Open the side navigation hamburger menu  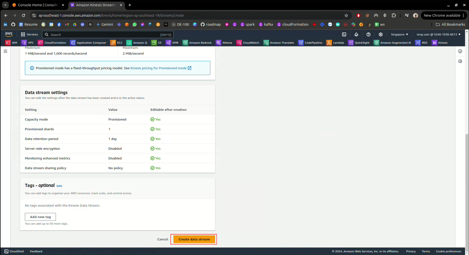[x=5, y=51]
